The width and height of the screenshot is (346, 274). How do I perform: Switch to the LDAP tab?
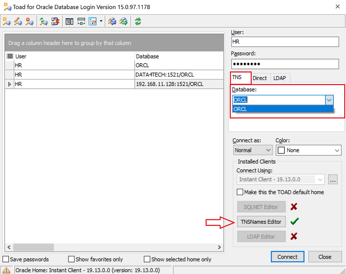tap(280, 78)
